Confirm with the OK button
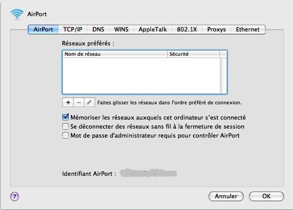This screenshot has width=293, height=210. coord(266,196)
